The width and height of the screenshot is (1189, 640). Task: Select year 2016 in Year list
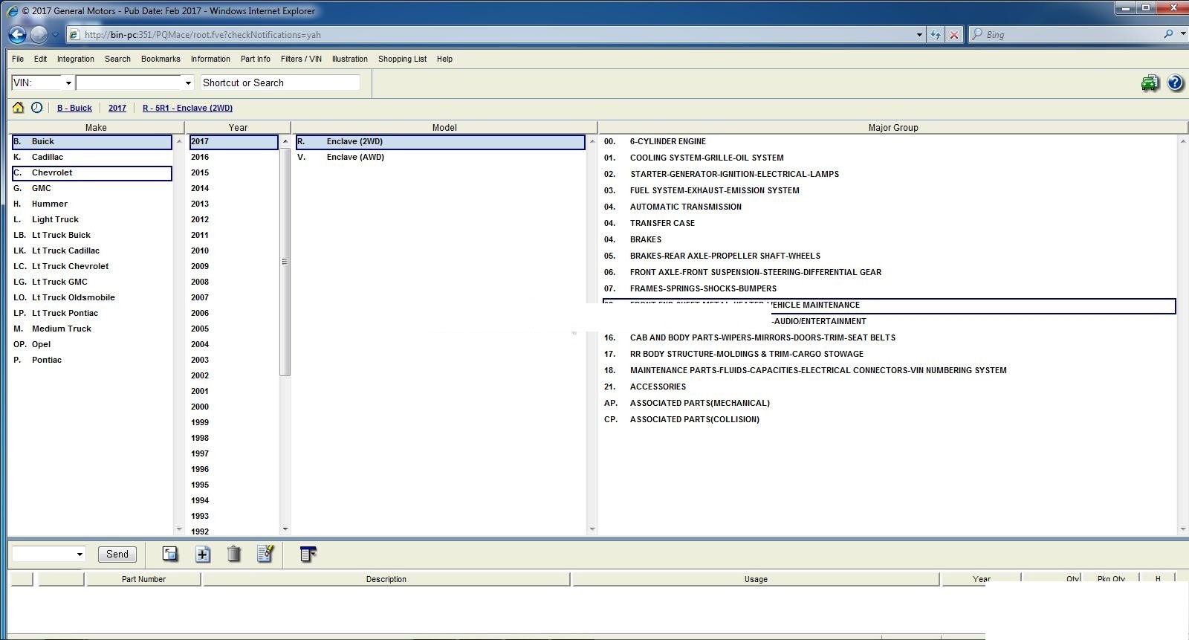[233, 157]
